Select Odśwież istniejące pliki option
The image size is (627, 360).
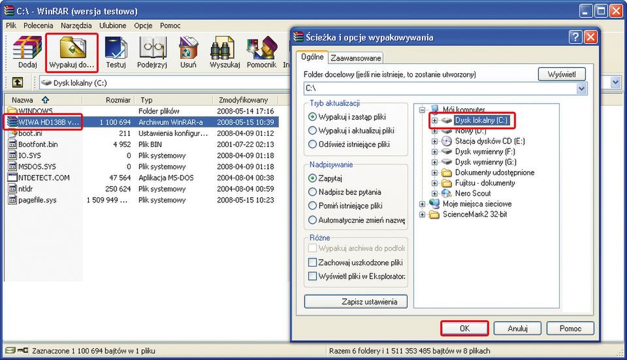click(313, 144)
